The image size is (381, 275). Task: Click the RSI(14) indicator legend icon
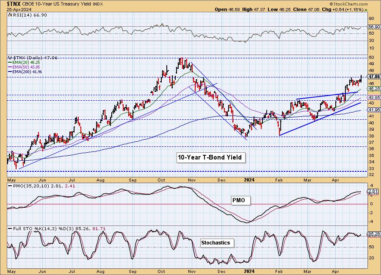click(x=10, y=15)
